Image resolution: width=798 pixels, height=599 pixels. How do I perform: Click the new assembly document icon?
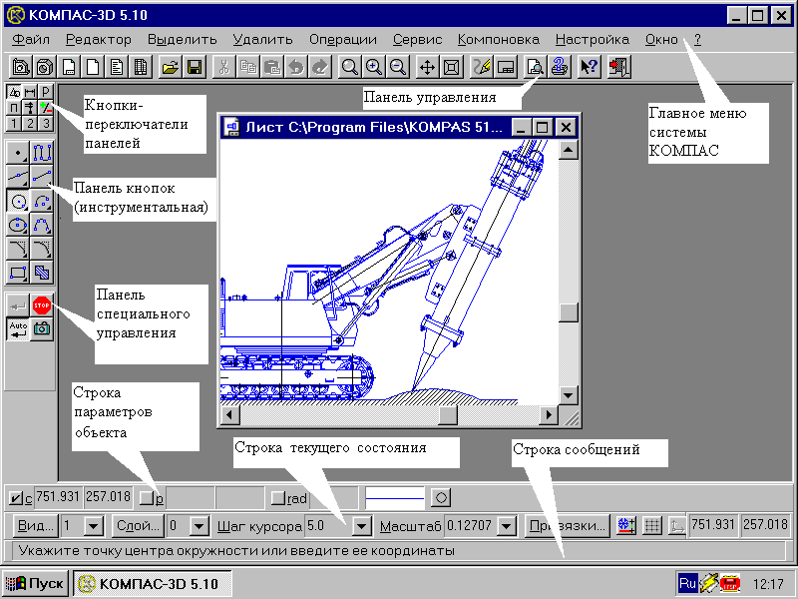tap(21, 67)
